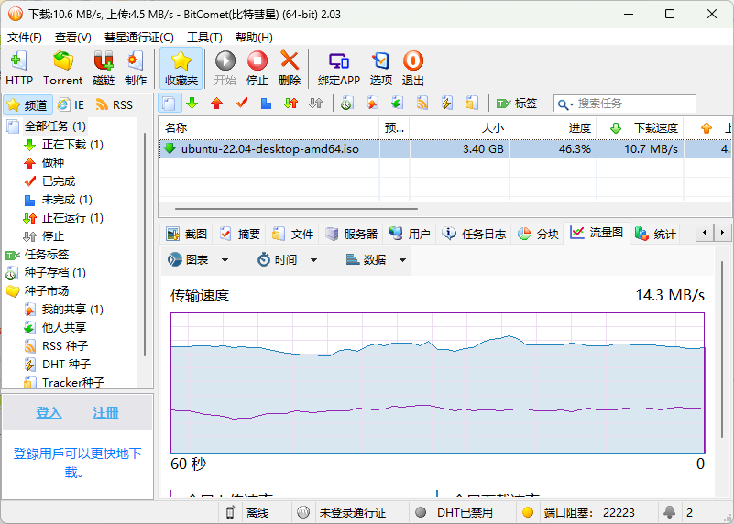Switch to the 截图 snapshot tab
Image resolution: width=734 pixels, height=524 pixels.
tap(187, 234)
